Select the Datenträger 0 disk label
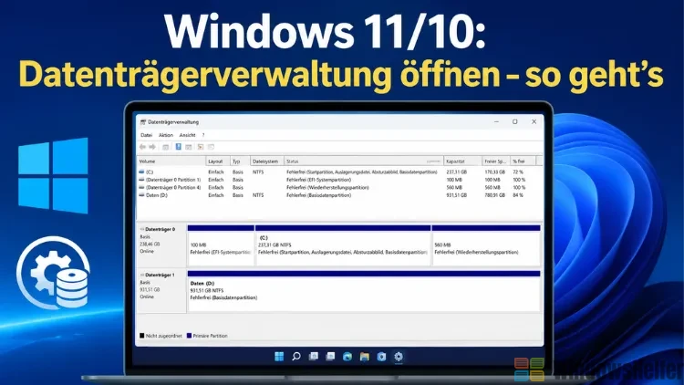684x385 pixels. [x=161, y=229]
